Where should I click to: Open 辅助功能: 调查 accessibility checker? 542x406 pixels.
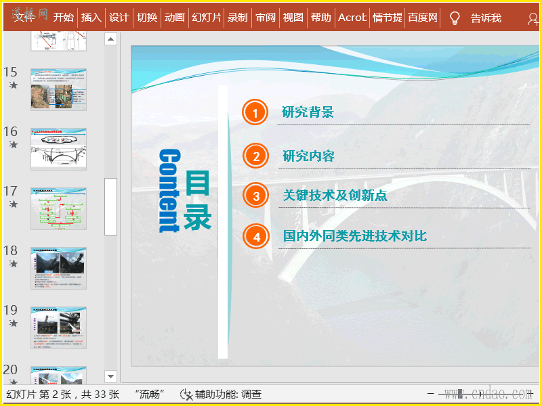(x=221, y=394)
